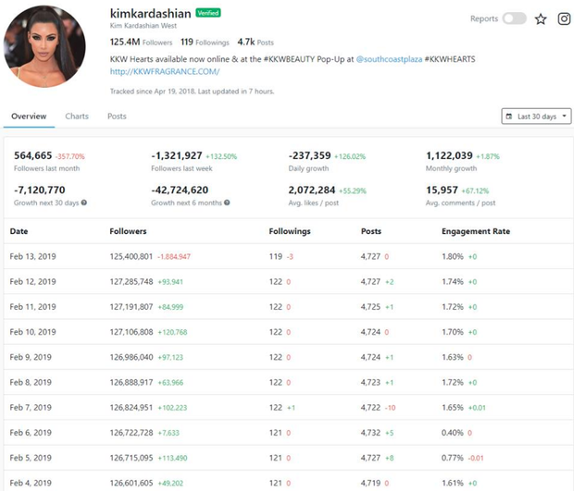Click follower count 126,888,917
This screenshot has height=491, width=574.
(x=131, y=382)
